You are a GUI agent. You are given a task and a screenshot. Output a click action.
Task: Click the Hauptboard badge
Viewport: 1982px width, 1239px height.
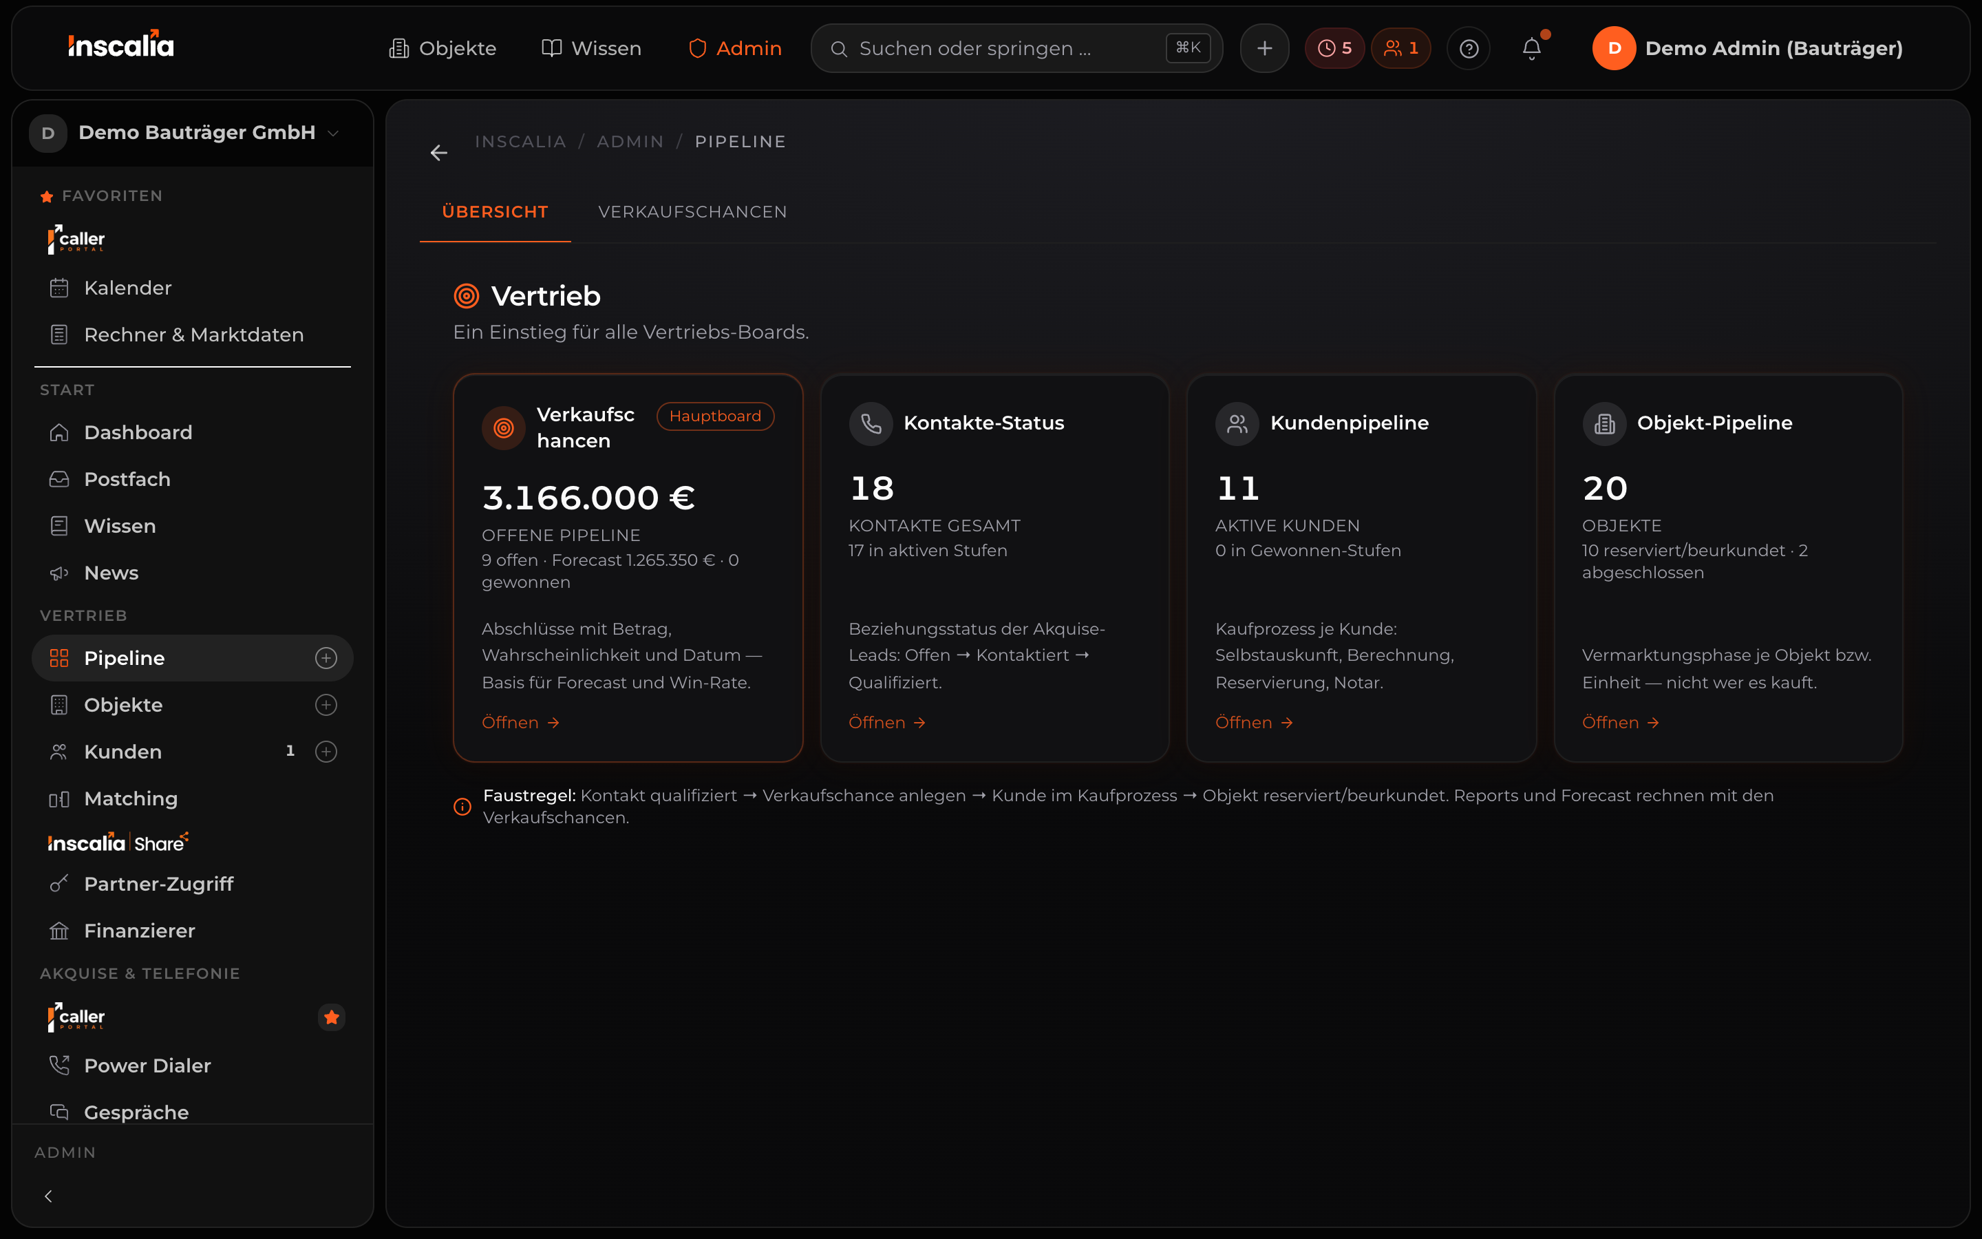pos(715,416)
